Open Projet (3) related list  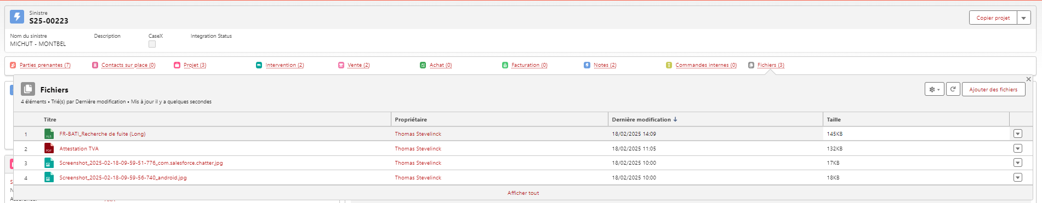[x=195, y=65]
